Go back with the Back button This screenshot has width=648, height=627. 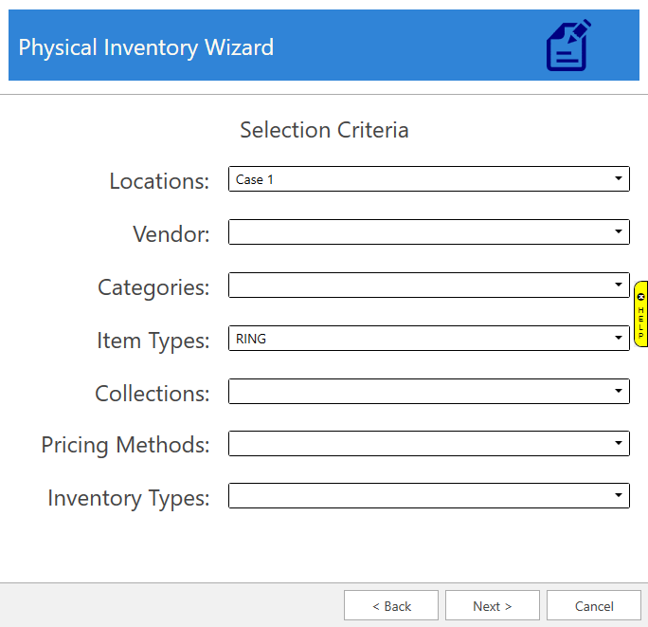(x=391, y=606)
